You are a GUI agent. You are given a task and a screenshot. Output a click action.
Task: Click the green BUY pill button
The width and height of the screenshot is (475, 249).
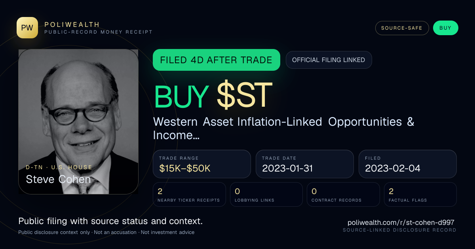click(445, 28)
